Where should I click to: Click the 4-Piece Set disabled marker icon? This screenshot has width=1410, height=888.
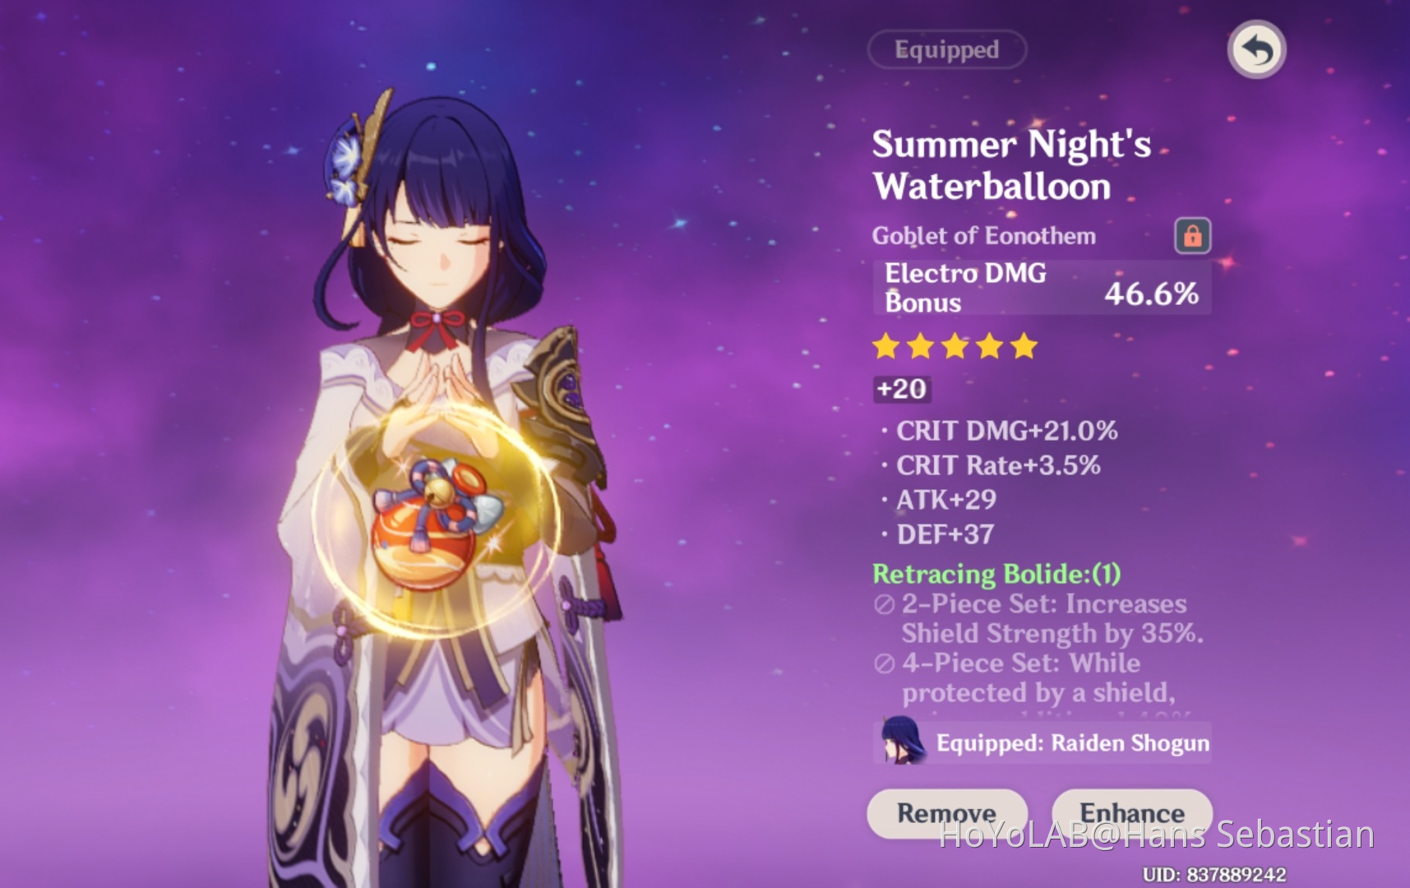[885, 664]
